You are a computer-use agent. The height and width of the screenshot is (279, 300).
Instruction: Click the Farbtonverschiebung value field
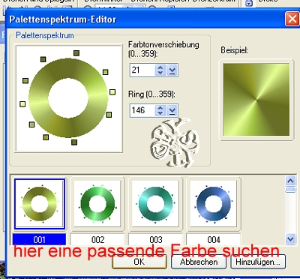pos(142,70)
